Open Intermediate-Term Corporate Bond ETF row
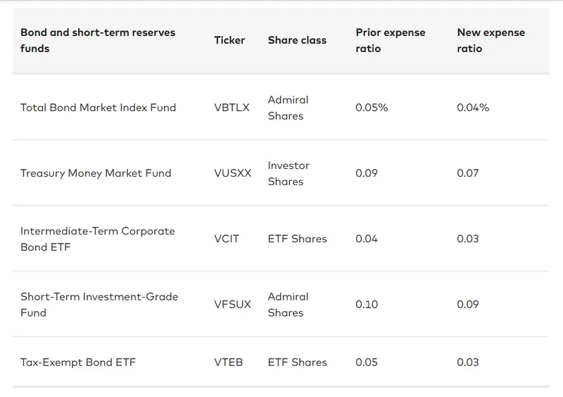 point(97,239)
